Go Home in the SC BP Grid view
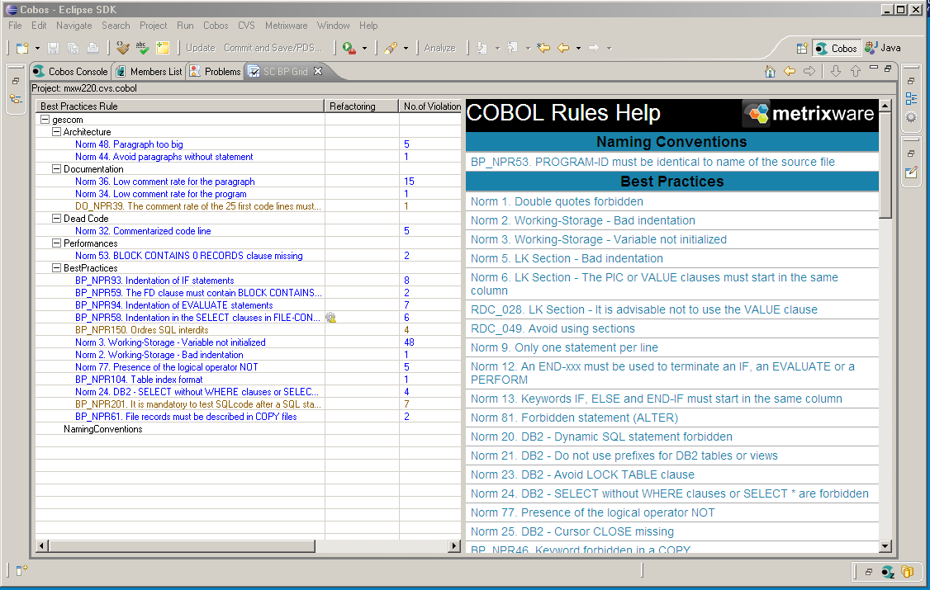The height and width of the screenshot is (590, 930). point(770,72)
